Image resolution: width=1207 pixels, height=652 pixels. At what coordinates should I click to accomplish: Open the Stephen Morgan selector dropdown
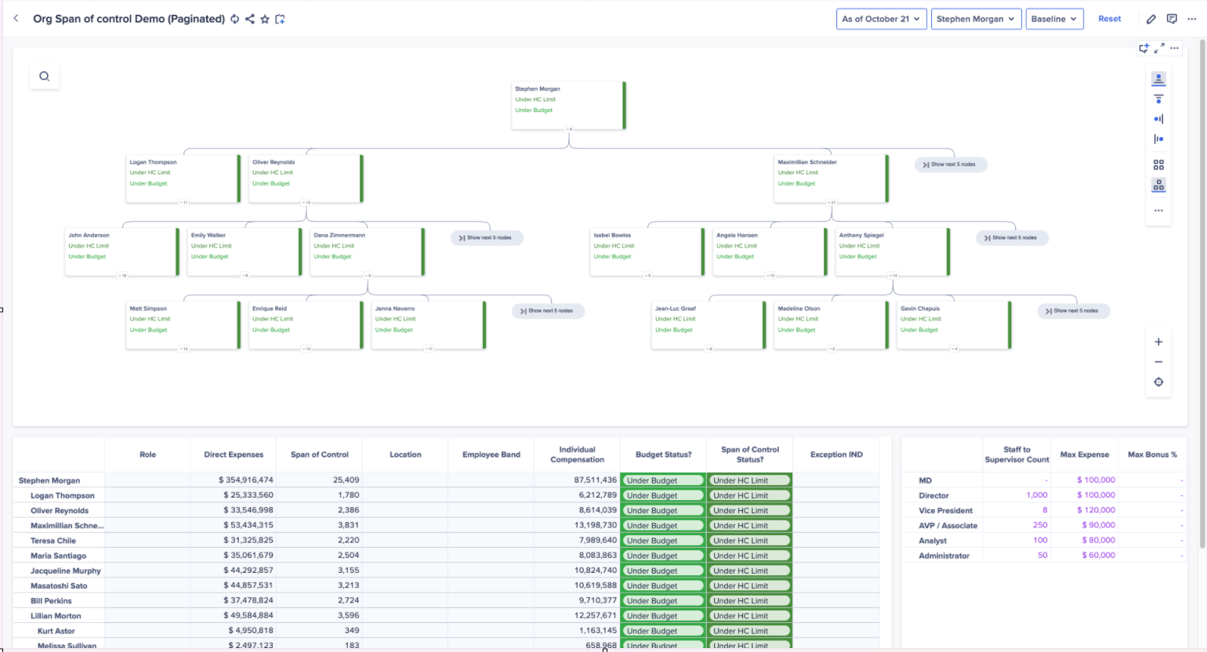point(975,19)
